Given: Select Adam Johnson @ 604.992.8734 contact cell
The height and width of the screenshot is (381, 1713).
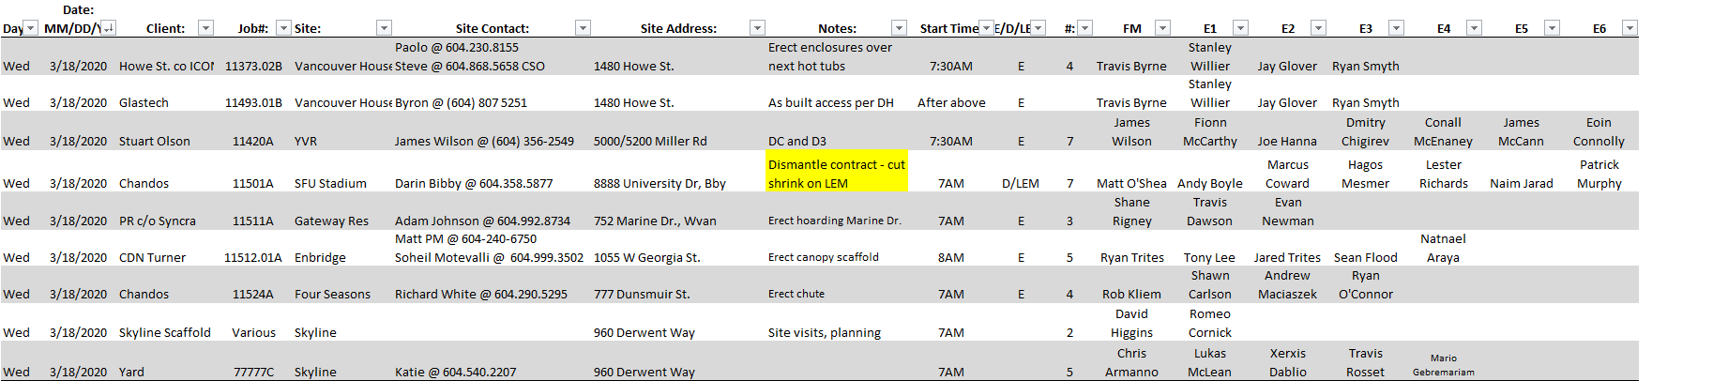Looking at the screenshot, I should coord(482,221).
